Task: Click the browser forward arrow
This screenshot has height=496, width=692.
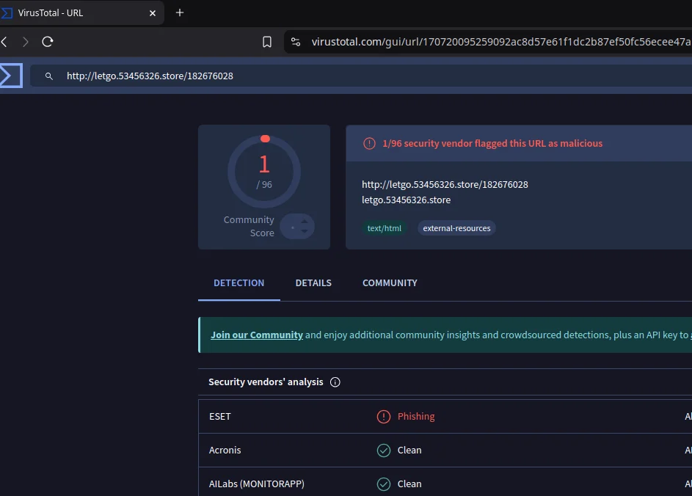Action: tap(25, 42)
